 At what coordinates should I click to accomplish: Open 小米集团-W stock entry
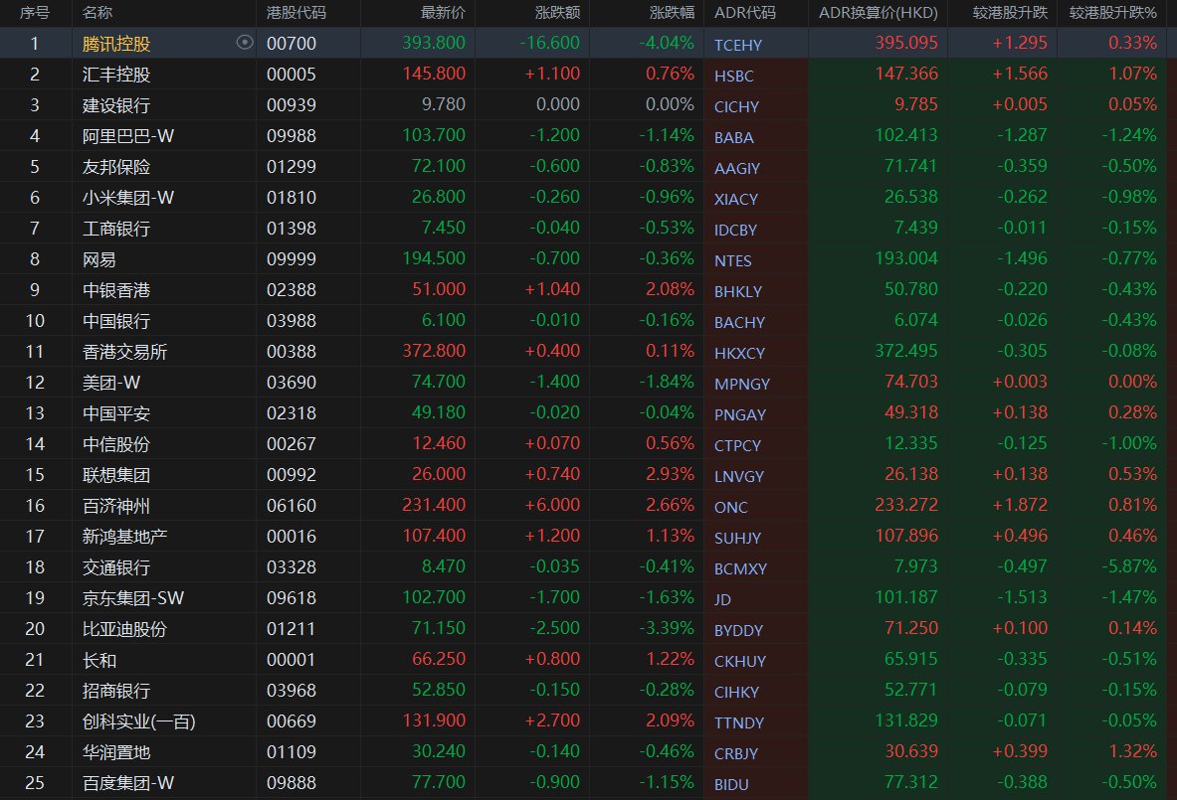pos(128,197)
